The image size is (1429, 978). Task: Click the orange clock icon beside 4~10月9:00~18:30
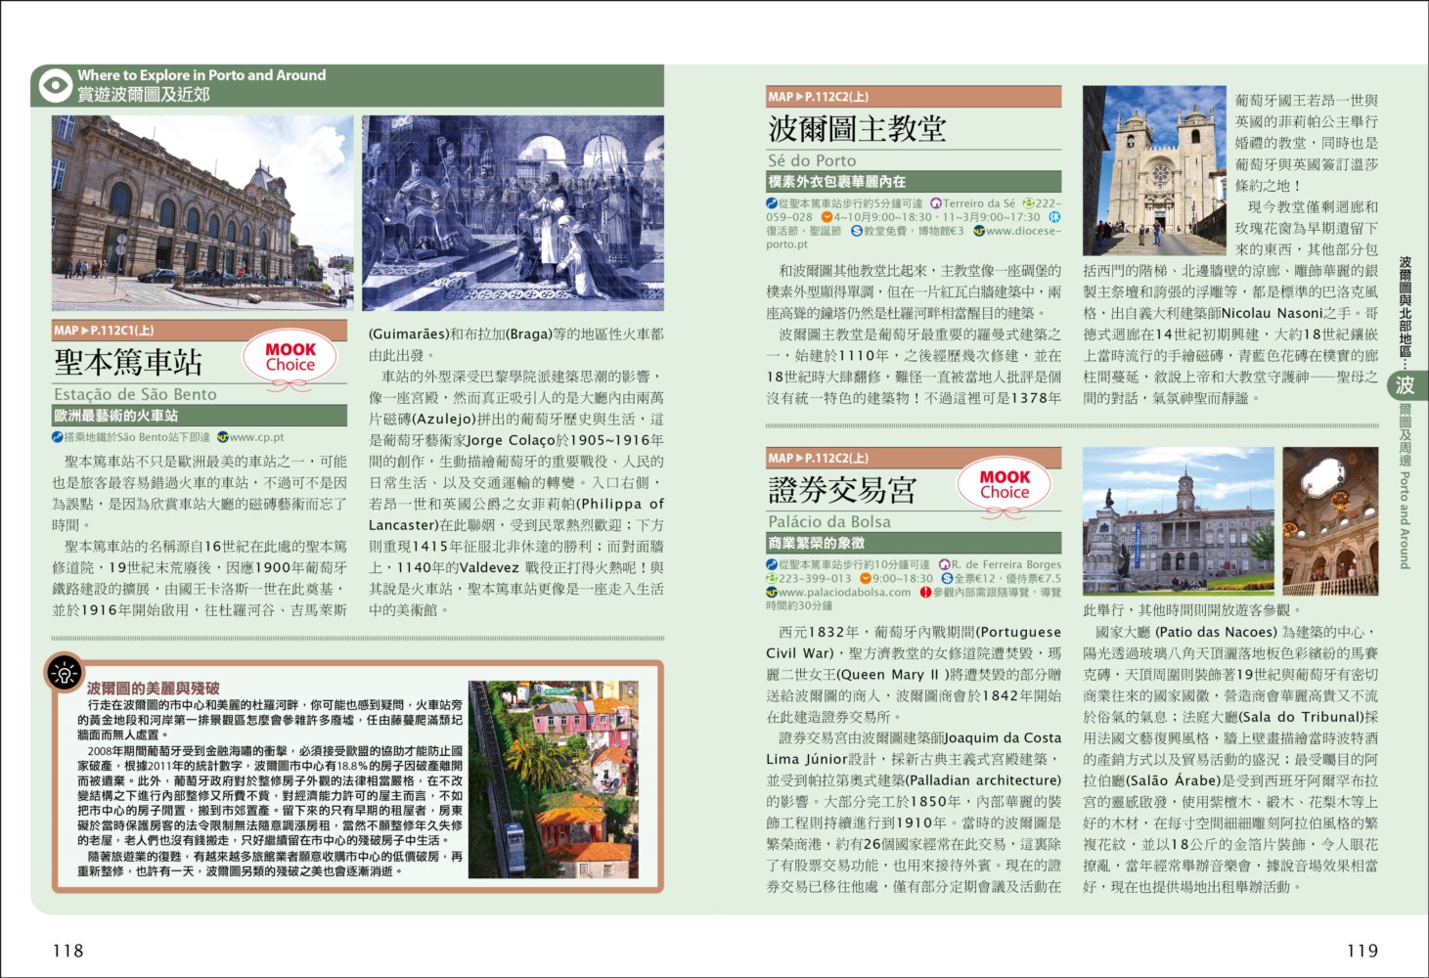826,217
